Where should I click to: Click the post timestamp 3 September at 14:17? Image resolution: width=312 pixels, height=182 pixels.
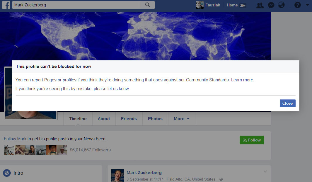[145, 179]
